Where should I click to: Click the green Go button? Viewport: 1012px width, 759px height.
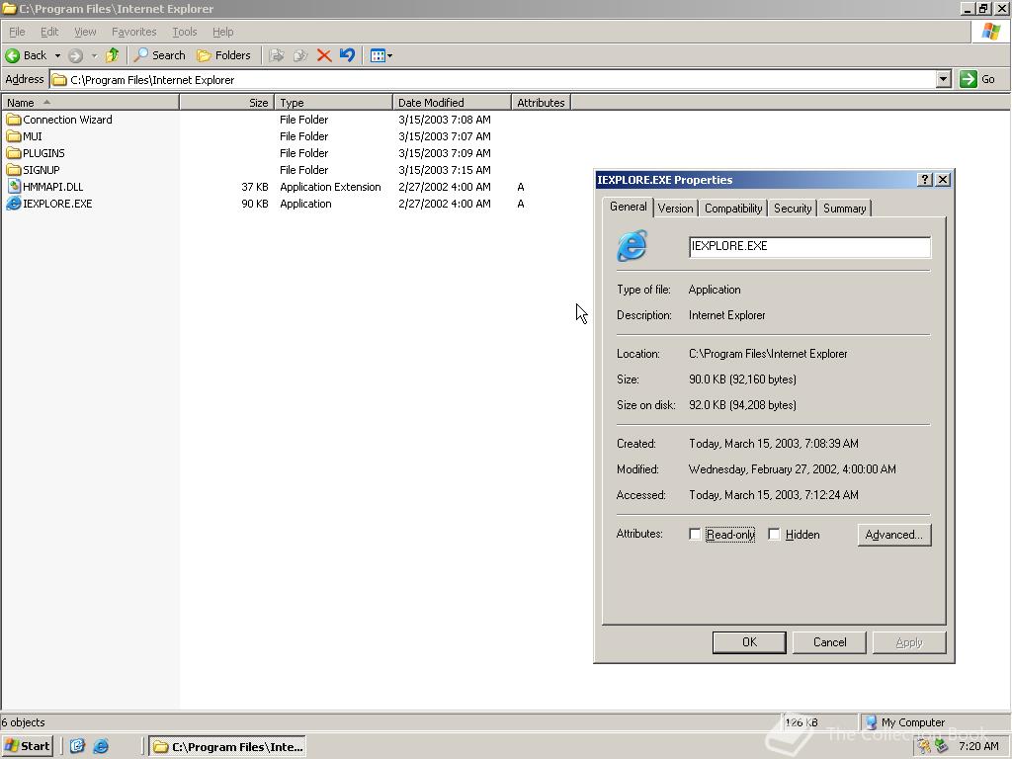[977, 79]
